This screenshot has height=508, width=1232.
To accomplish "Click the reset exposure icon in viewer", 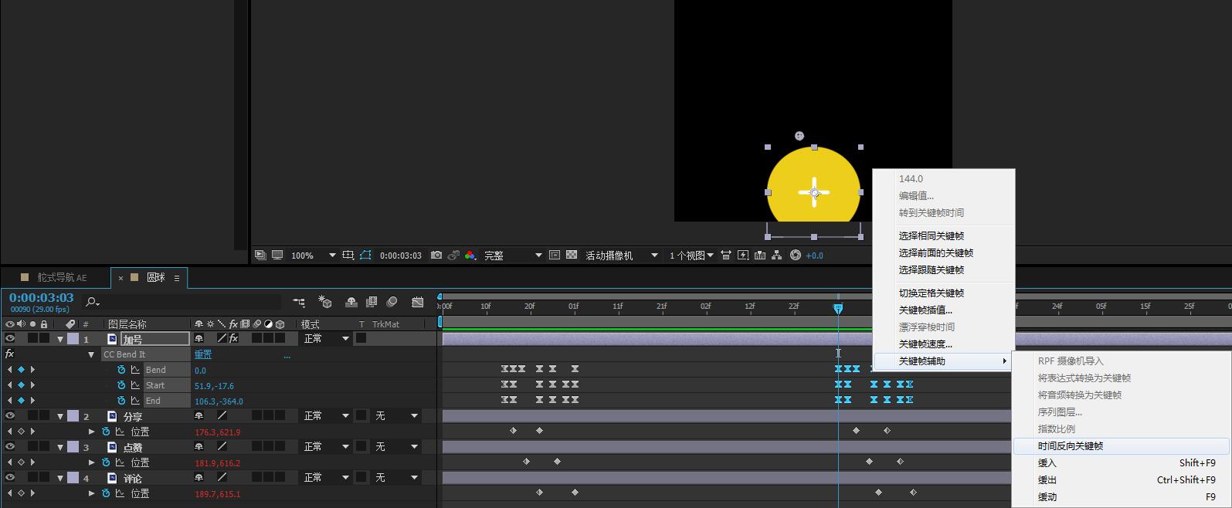I will (x=796, y=256).
